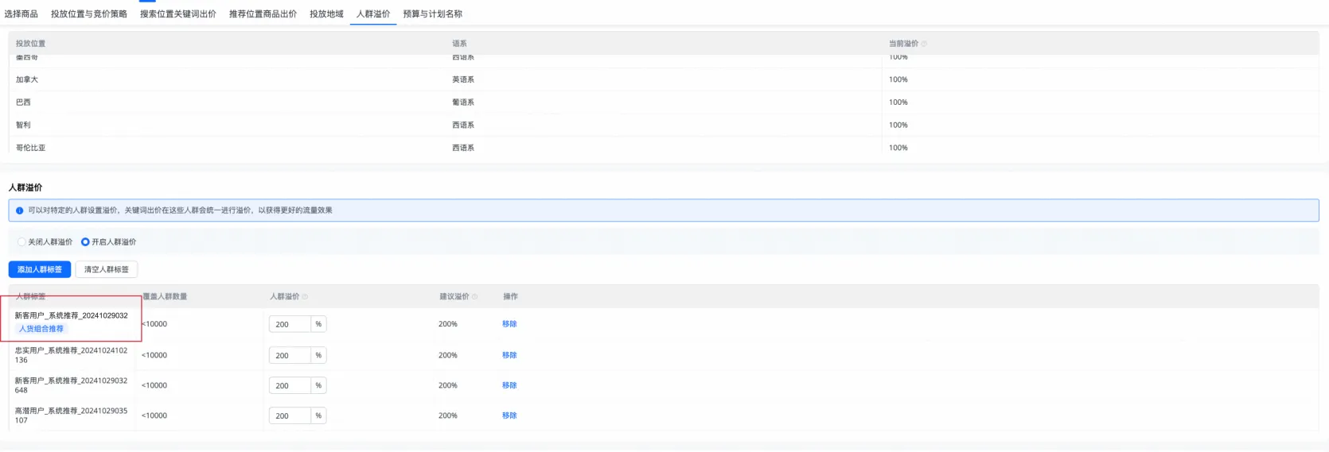This screenshot has height=452, width=1329.
Task: Remove the 高潜用户 audience tag row
Action: pyautogui.click(x=509, y=416)
